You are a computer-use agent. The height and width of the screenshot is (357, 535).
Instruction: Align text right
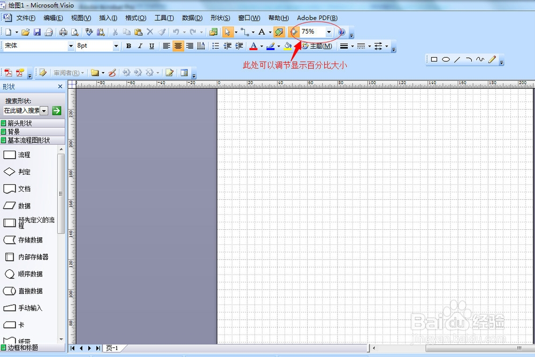(x=189, y=46)
